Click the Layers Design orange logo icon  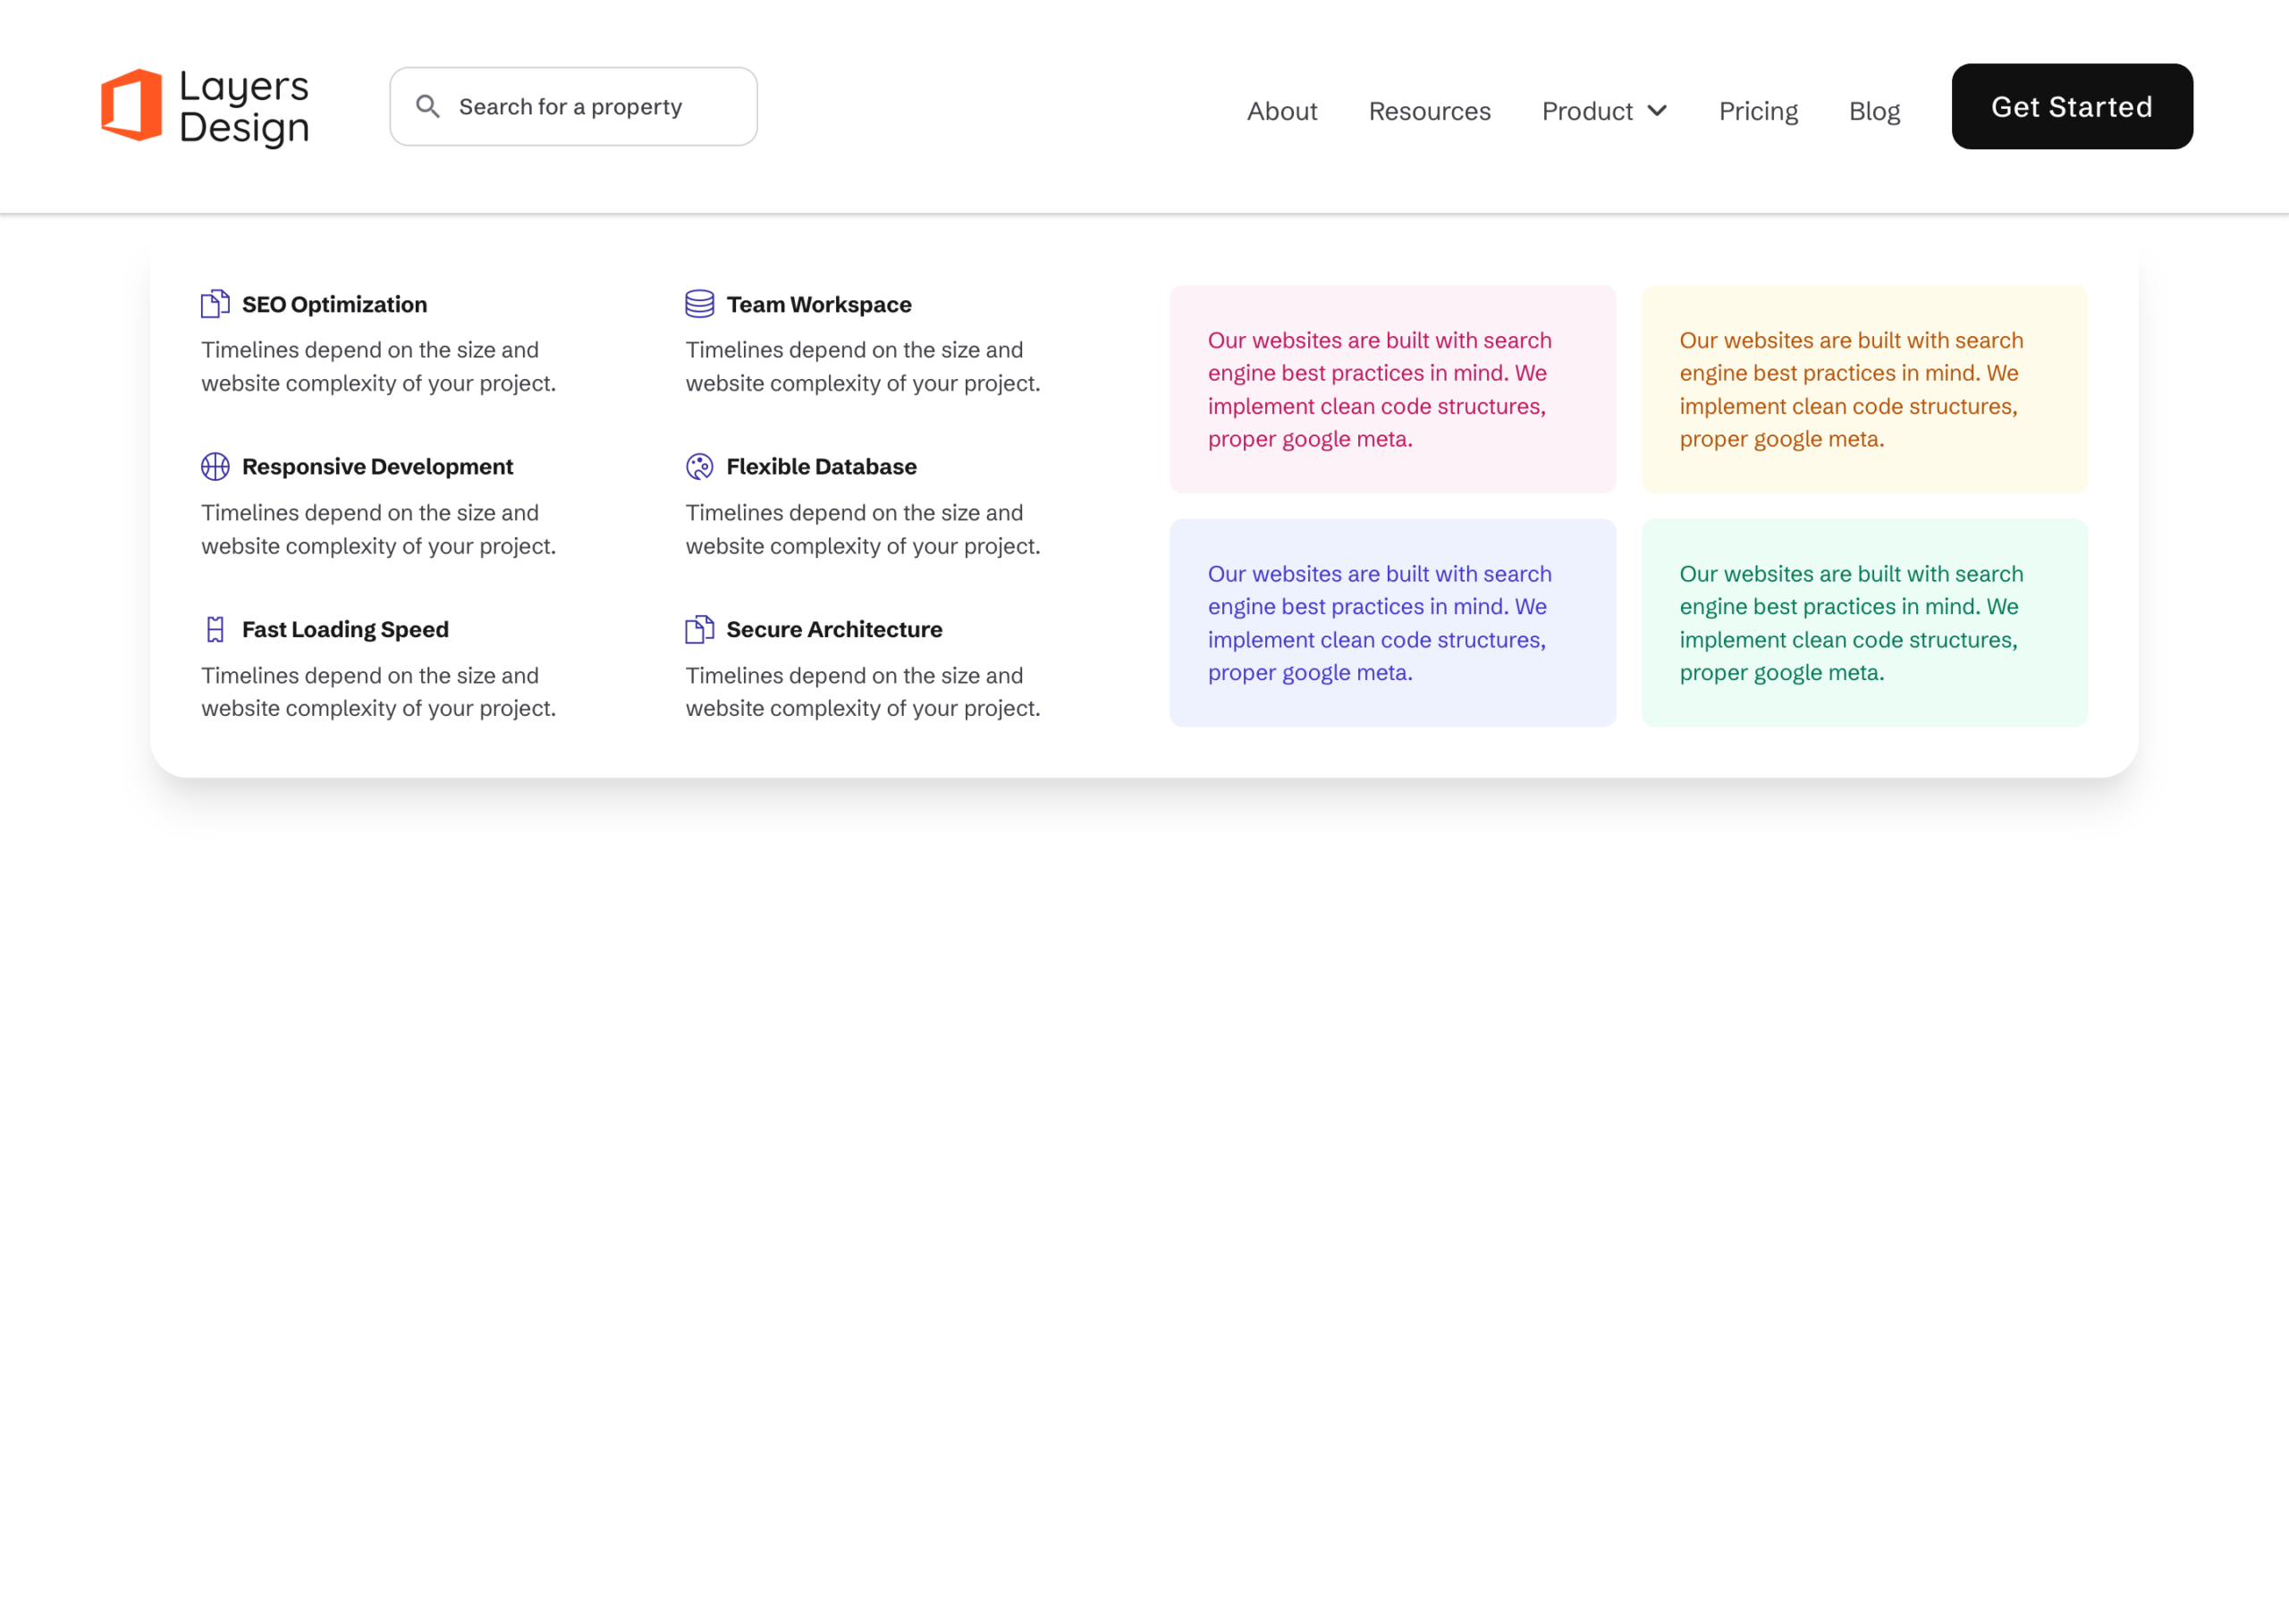(131, 105)
